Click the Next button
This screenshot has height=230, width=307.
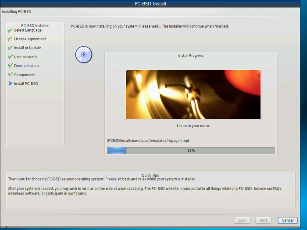pyautogui.click(x=263, y=220)
